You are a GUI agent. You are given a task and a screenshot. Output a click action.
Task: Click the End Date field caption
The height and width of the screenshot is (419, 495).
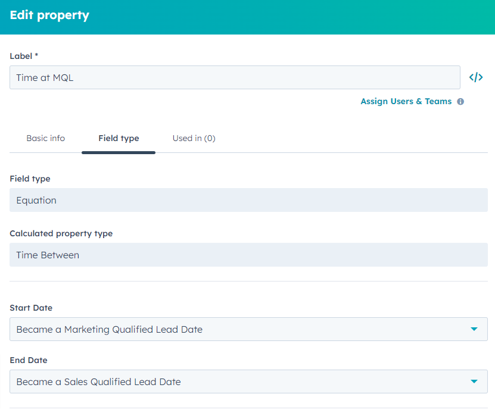[29, 360]
